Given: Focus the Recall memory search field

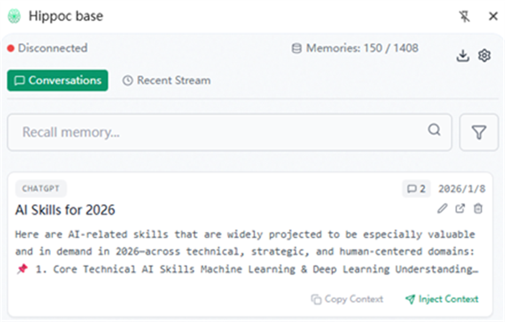Looking at the screenshot, I should click(x=229, y=132).
